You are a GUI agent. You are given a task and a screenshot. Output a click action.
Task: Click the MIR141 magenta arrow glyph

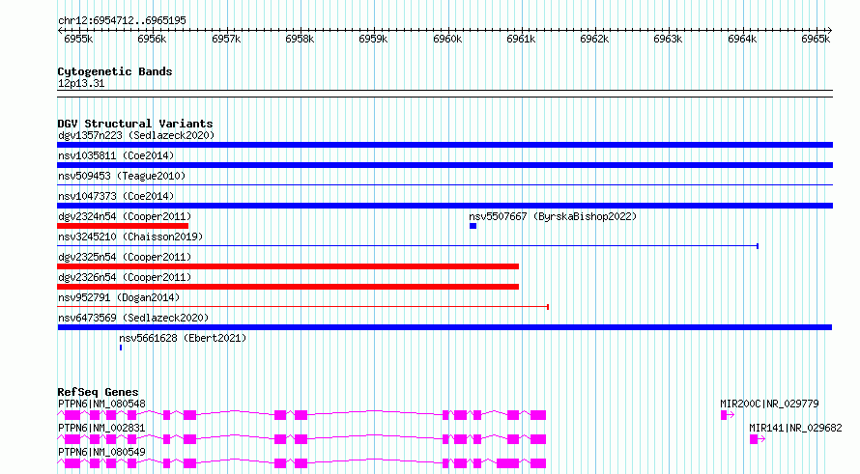[757, 439]
